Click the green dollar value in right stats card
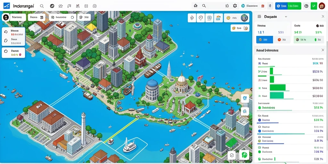The image size is (328, 164). tap(298, 32)
